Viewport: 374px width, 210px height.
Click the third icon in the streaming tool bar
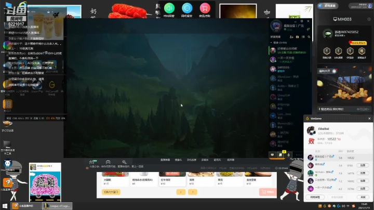(x=124, y=162)
